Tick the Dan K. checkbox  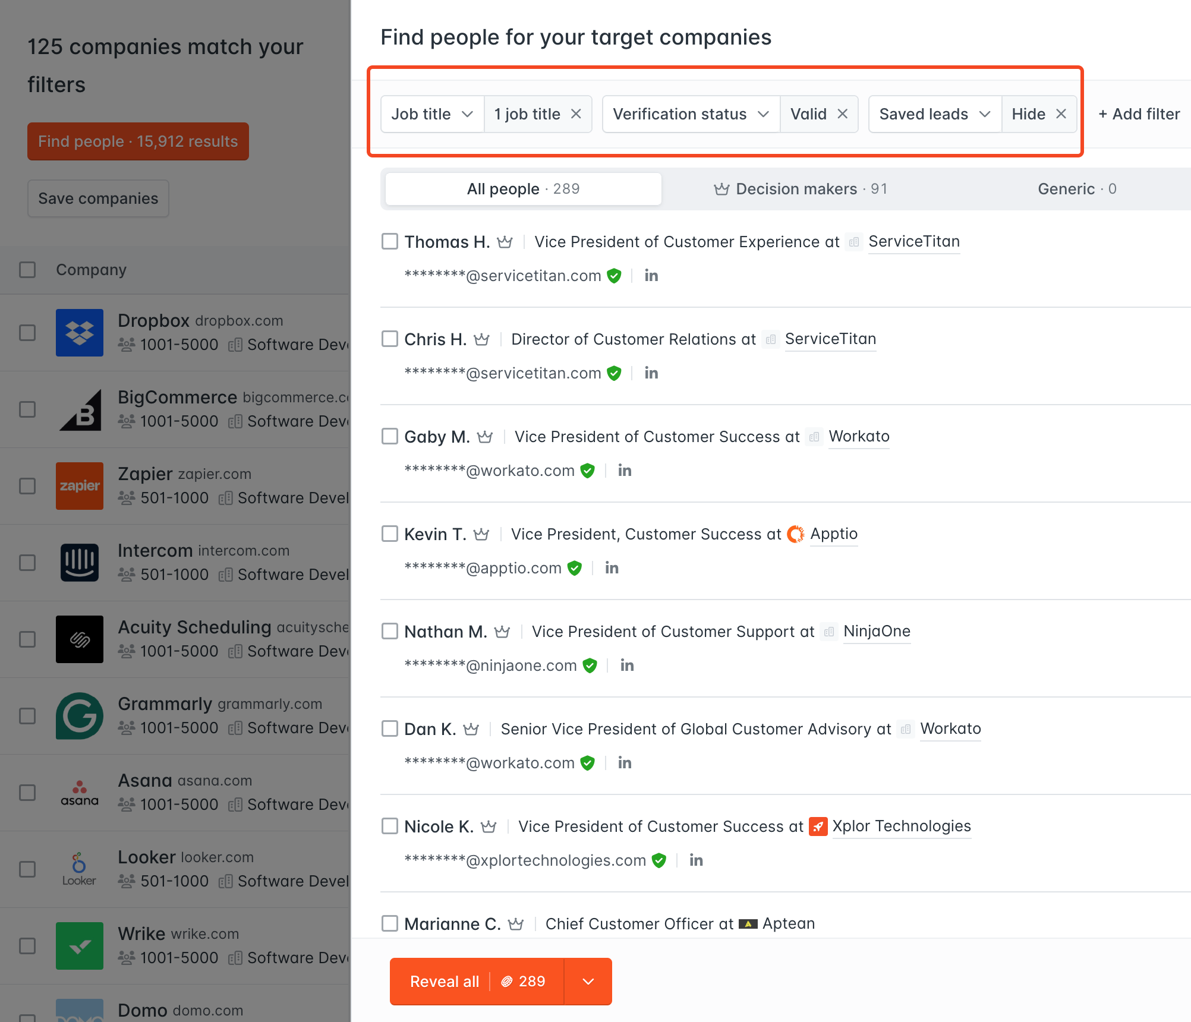(390, 729)
